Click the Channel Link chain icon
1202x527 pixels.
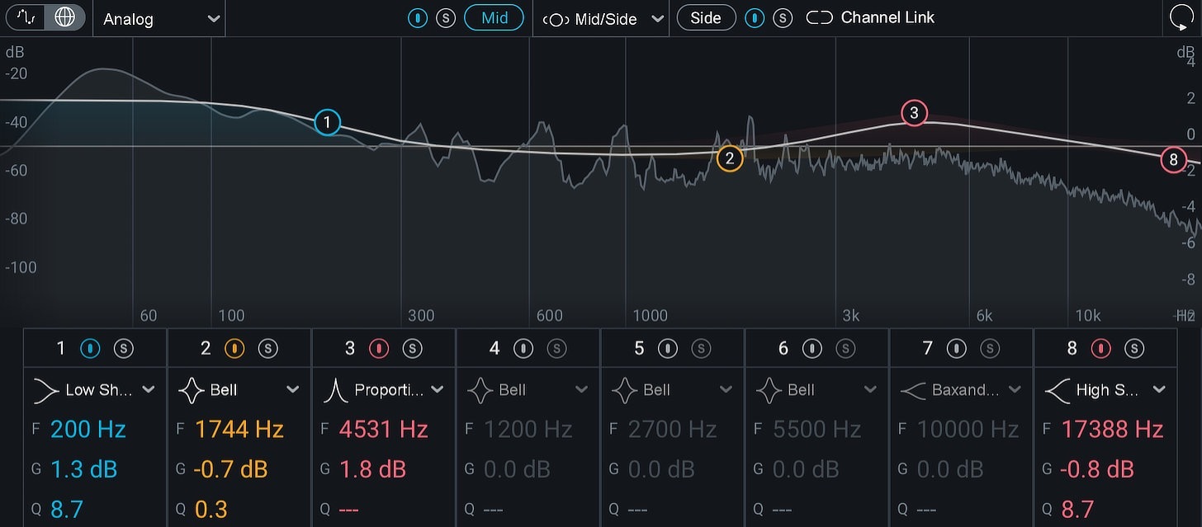click(x=820, y=17)
